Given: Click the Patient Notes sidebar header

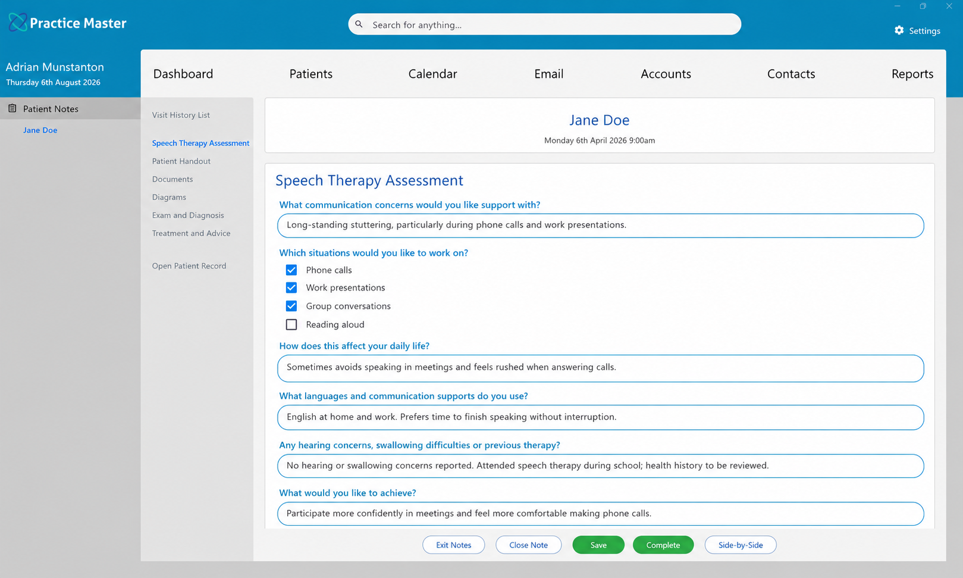Looking at the screenshot, I should (70, 108).
